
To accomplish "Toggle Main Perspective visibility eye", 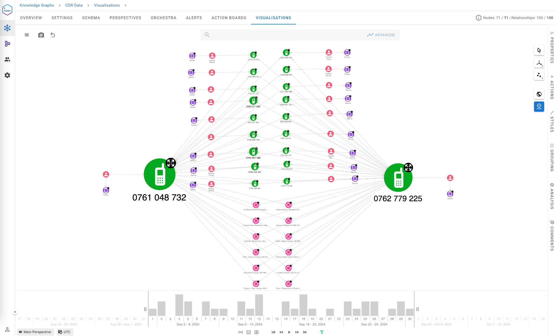I will pyautogui.click(x=21, y=332).
